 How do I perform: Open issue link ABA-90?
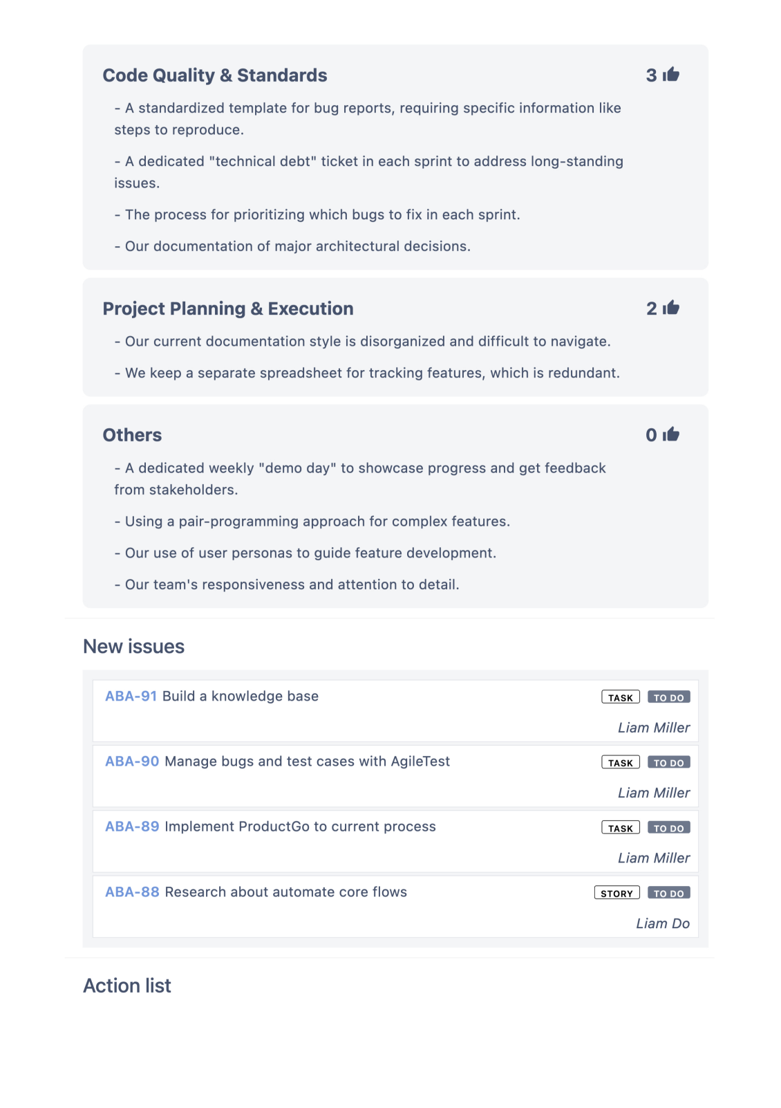(132, 761)
